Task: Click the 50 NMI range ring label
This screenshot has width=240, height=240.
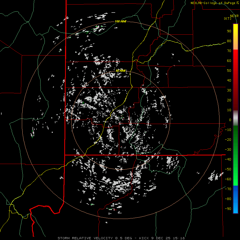Action: click(121, 71)
